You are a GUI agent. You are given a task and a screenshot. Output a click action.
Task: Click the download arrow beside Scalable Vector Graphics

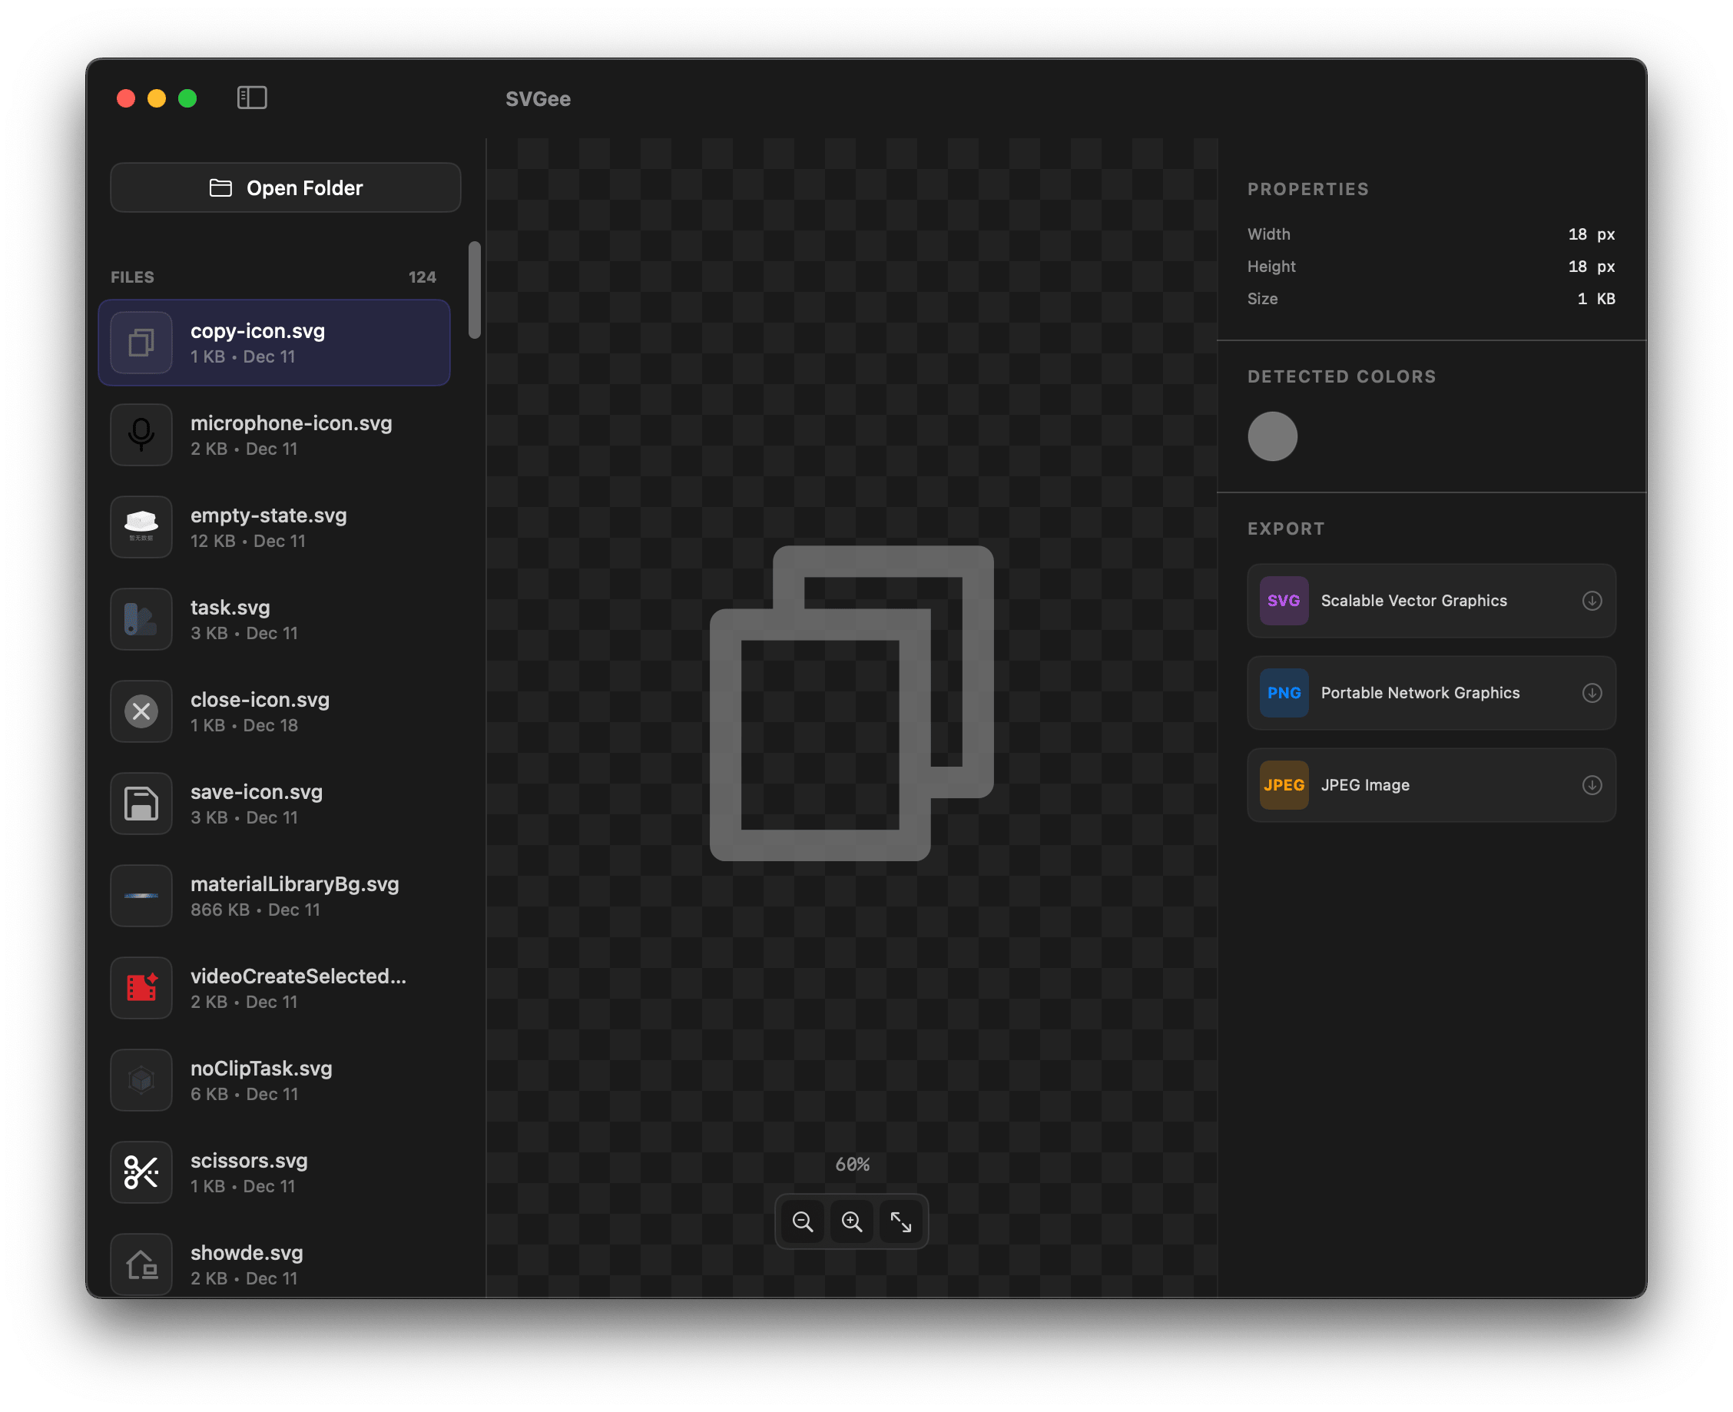1591,601
